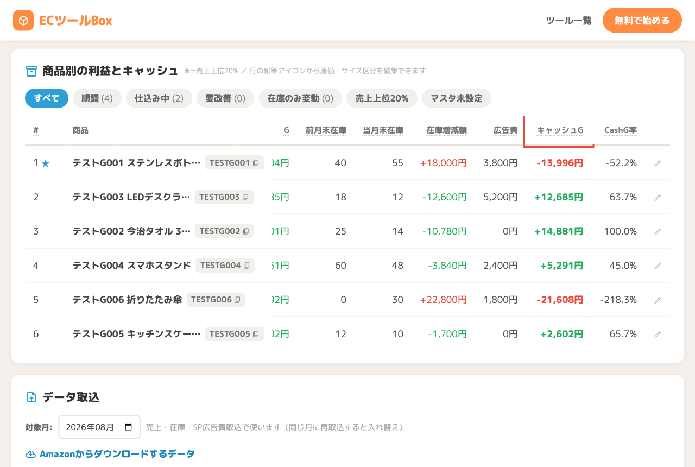Filter by 売上上位20%
Image resolution: width=695 pixels, height=467 pixels.
[382, 98]
